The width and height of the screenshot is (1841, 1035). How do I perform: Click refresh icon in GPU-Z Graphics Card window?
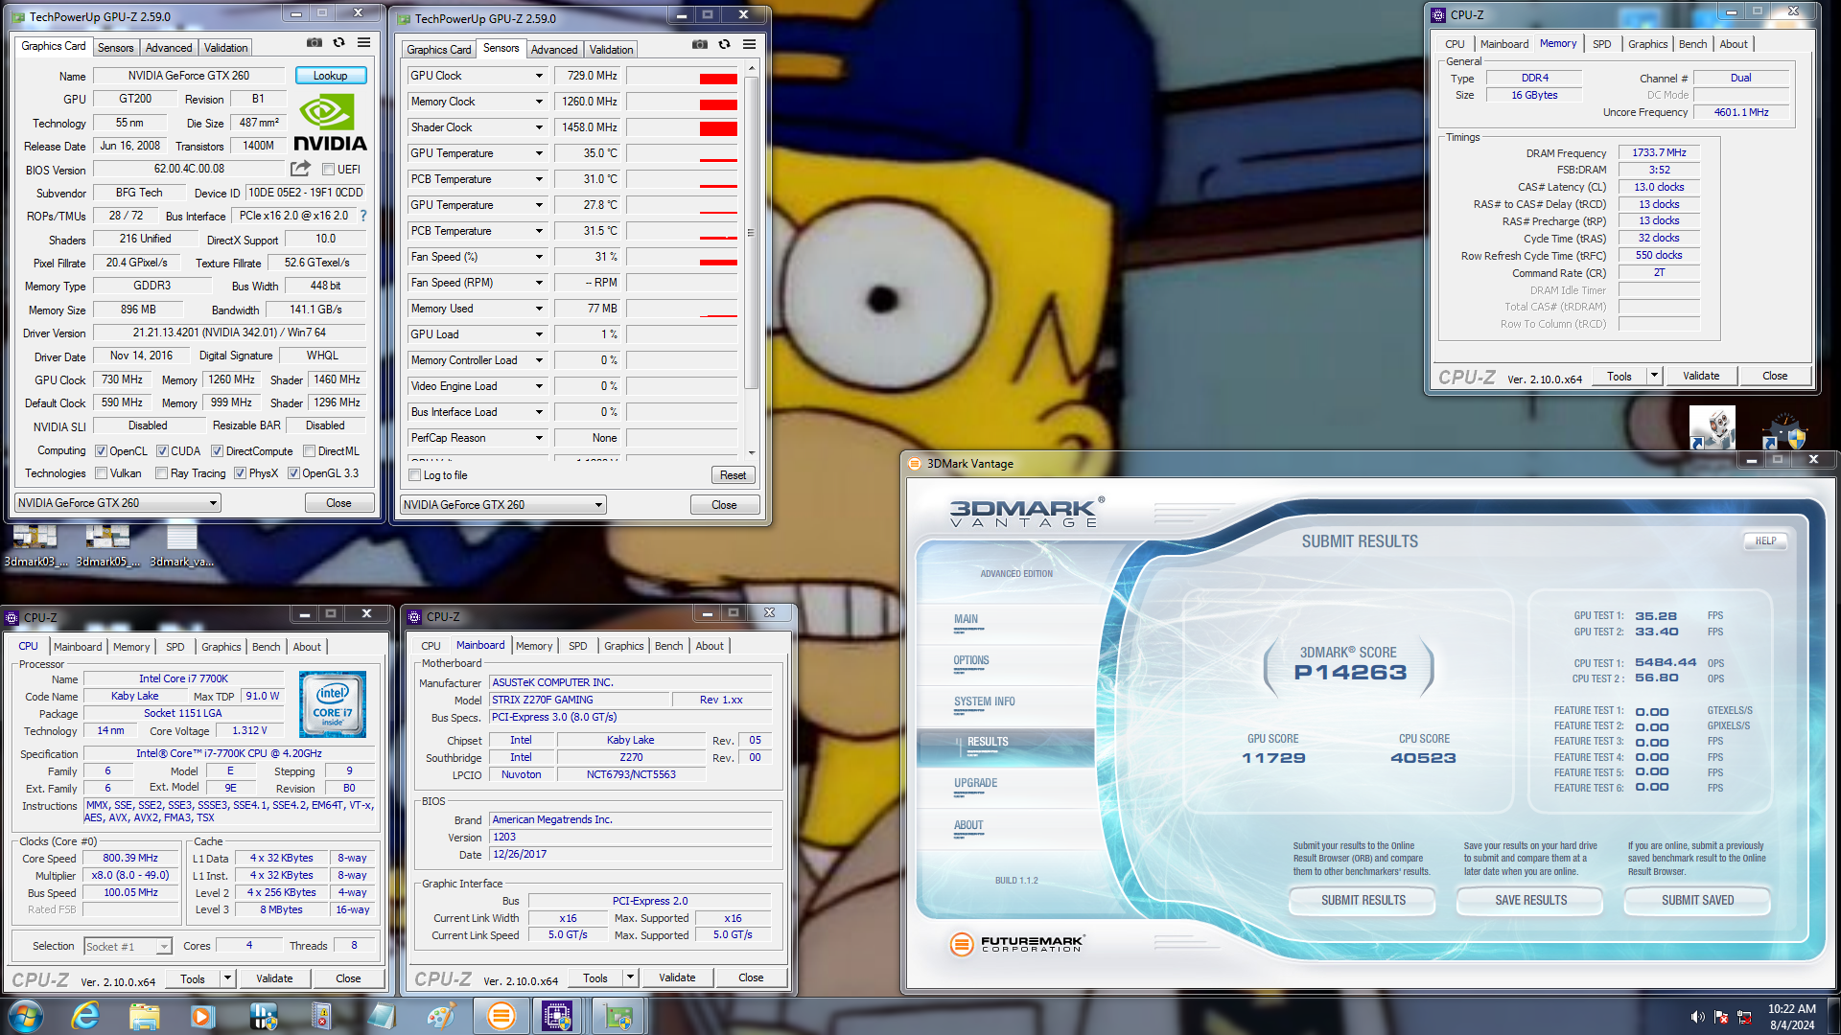tap(338, 43)
